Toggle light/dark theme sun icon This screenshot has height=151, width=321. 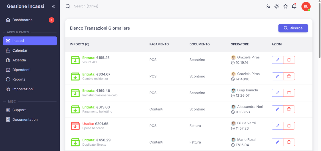pos(277,6)
